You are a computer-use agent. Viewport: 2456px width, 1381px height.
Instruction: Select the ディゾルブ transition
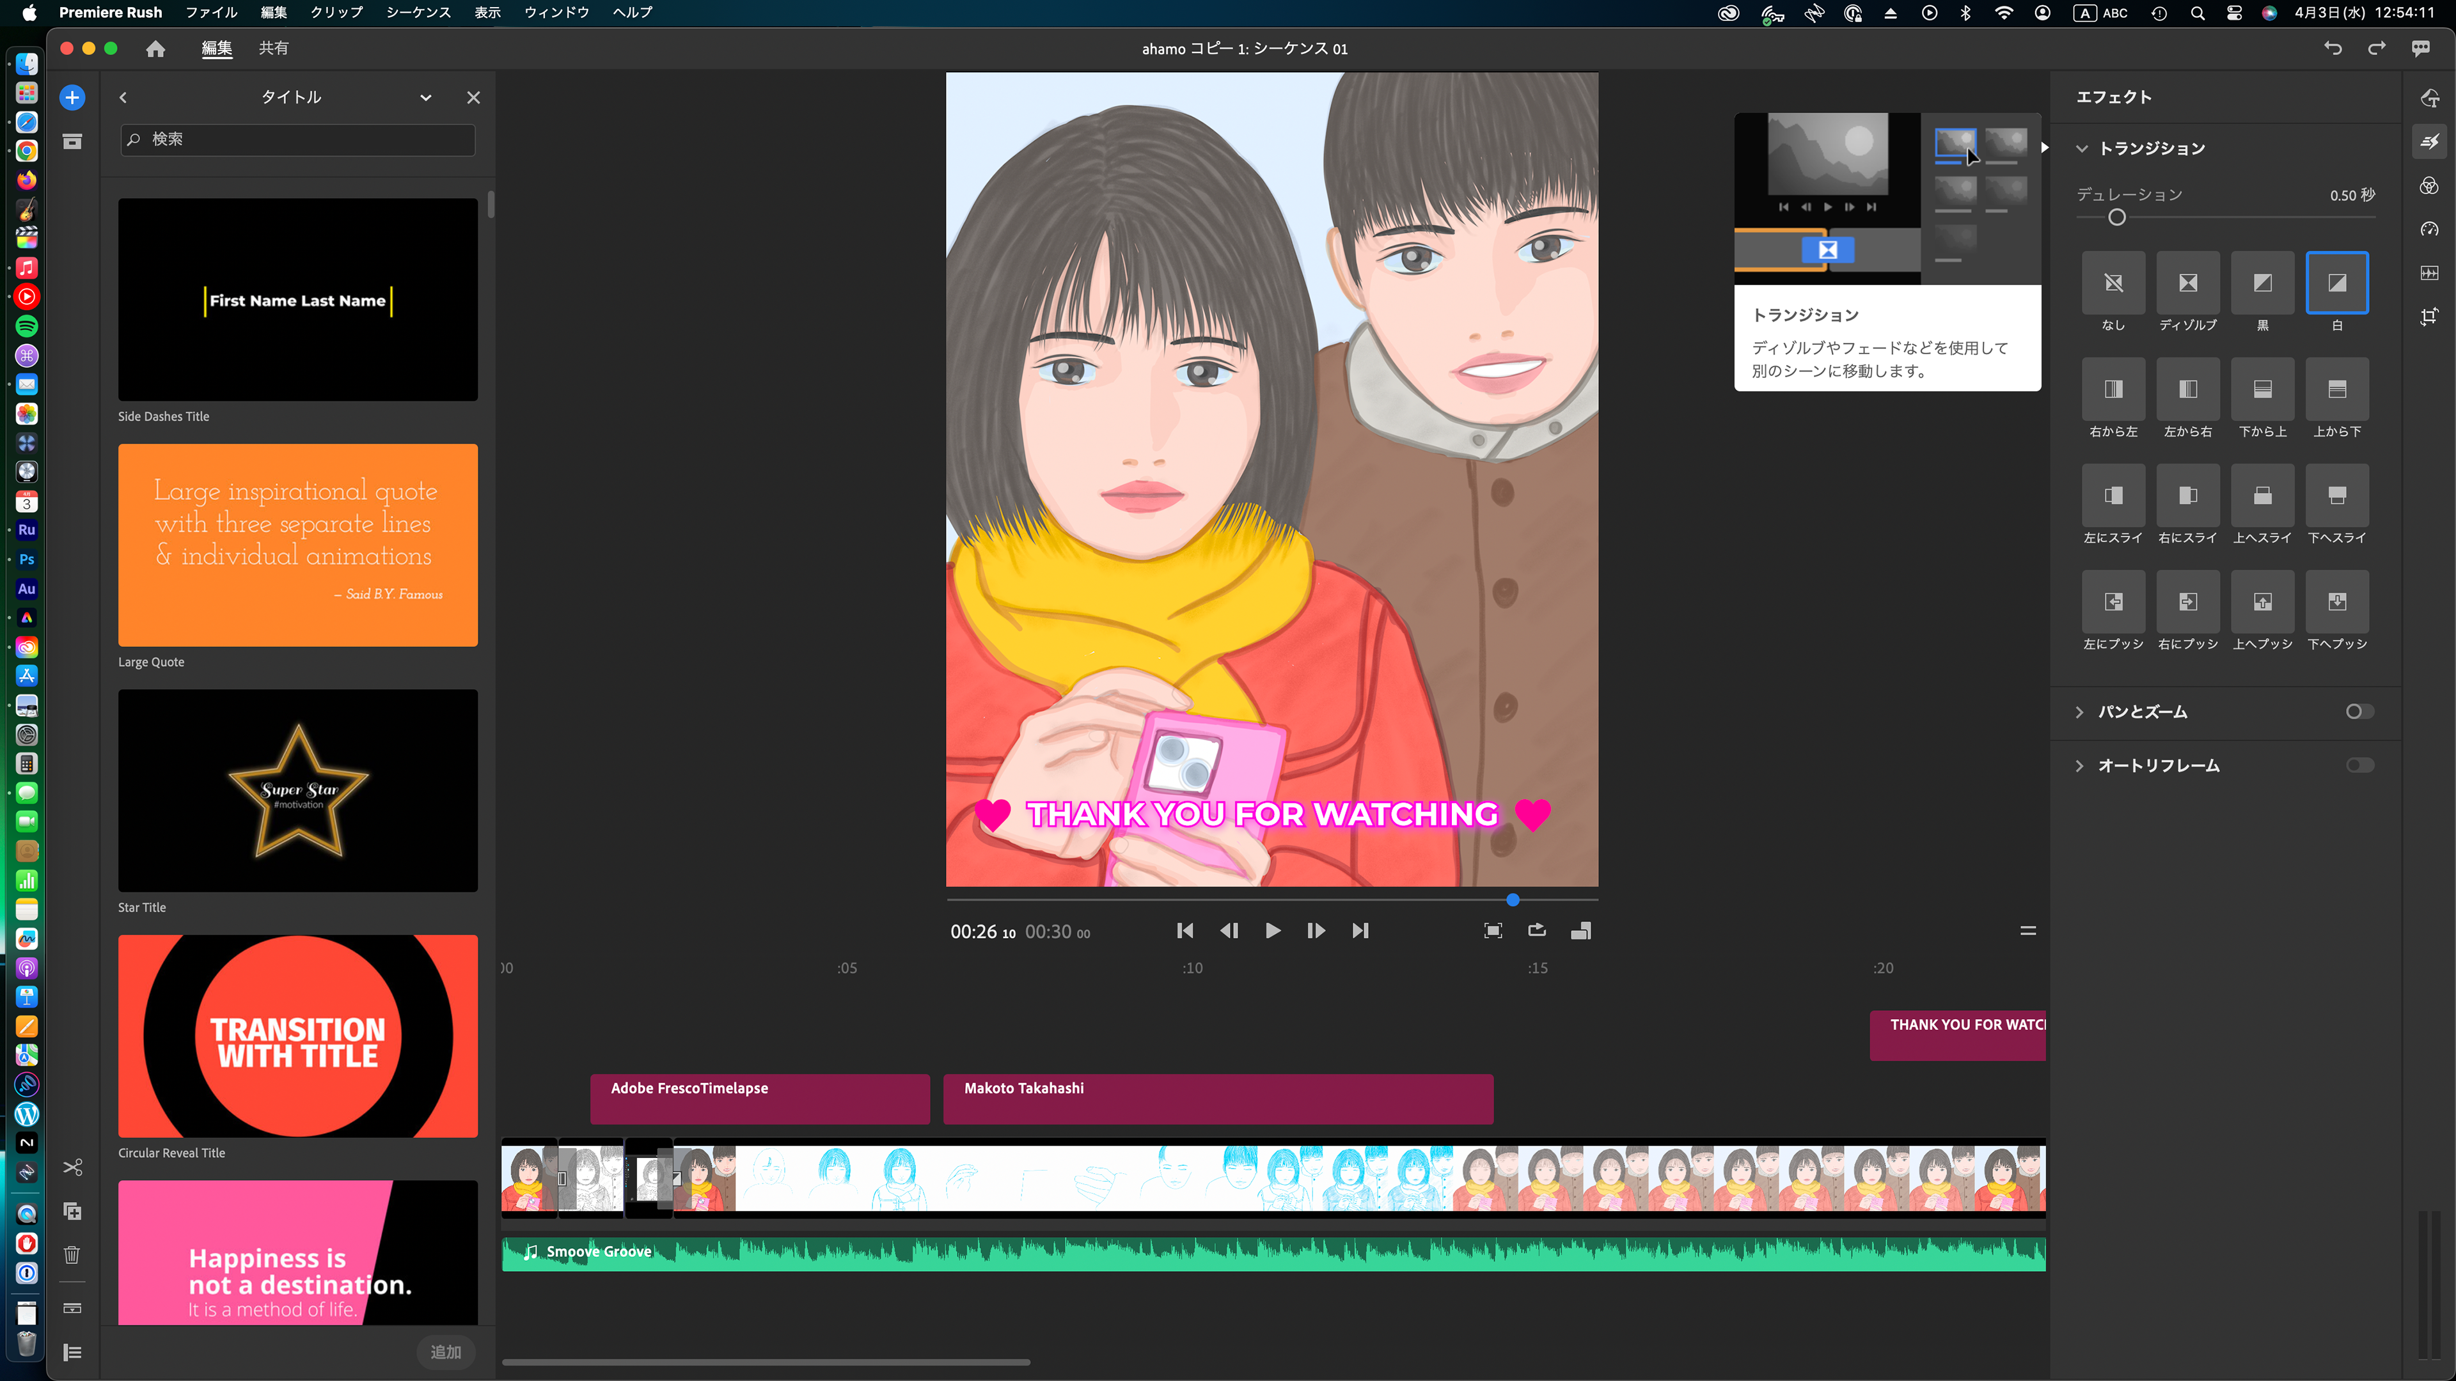pyautogui.click(x=2188, y=283)
